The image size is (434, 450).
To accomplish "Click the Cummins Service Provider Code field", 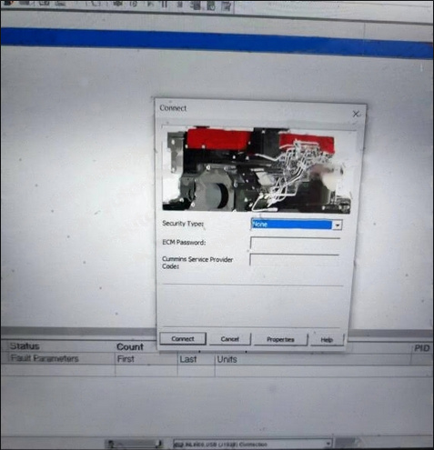I will coord(294,260).
